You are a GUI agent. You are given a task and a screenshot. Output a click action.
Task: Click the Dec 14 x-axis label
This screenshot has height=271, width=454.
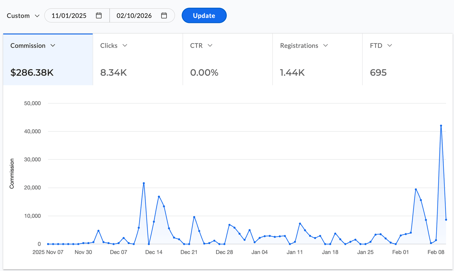154,252
